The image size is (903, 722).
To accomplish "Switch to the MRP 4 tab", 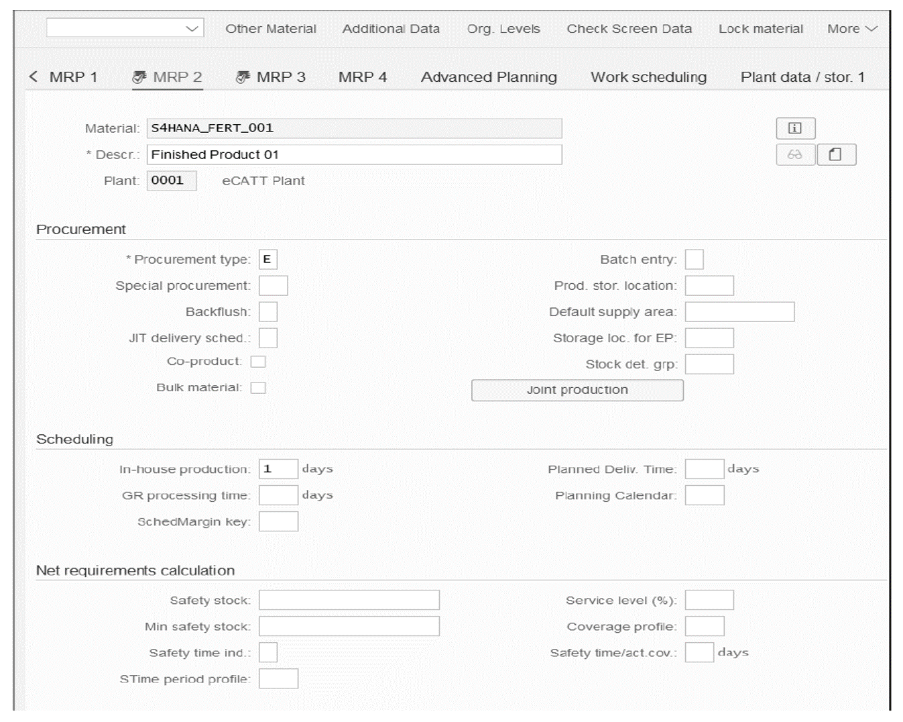I will tap(364, 76).
